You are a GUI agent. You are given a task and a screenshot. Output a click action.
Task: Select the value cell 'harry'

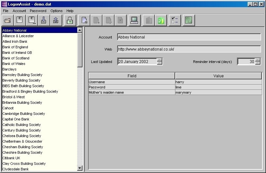pyautogui.click(x=219, y=82)
